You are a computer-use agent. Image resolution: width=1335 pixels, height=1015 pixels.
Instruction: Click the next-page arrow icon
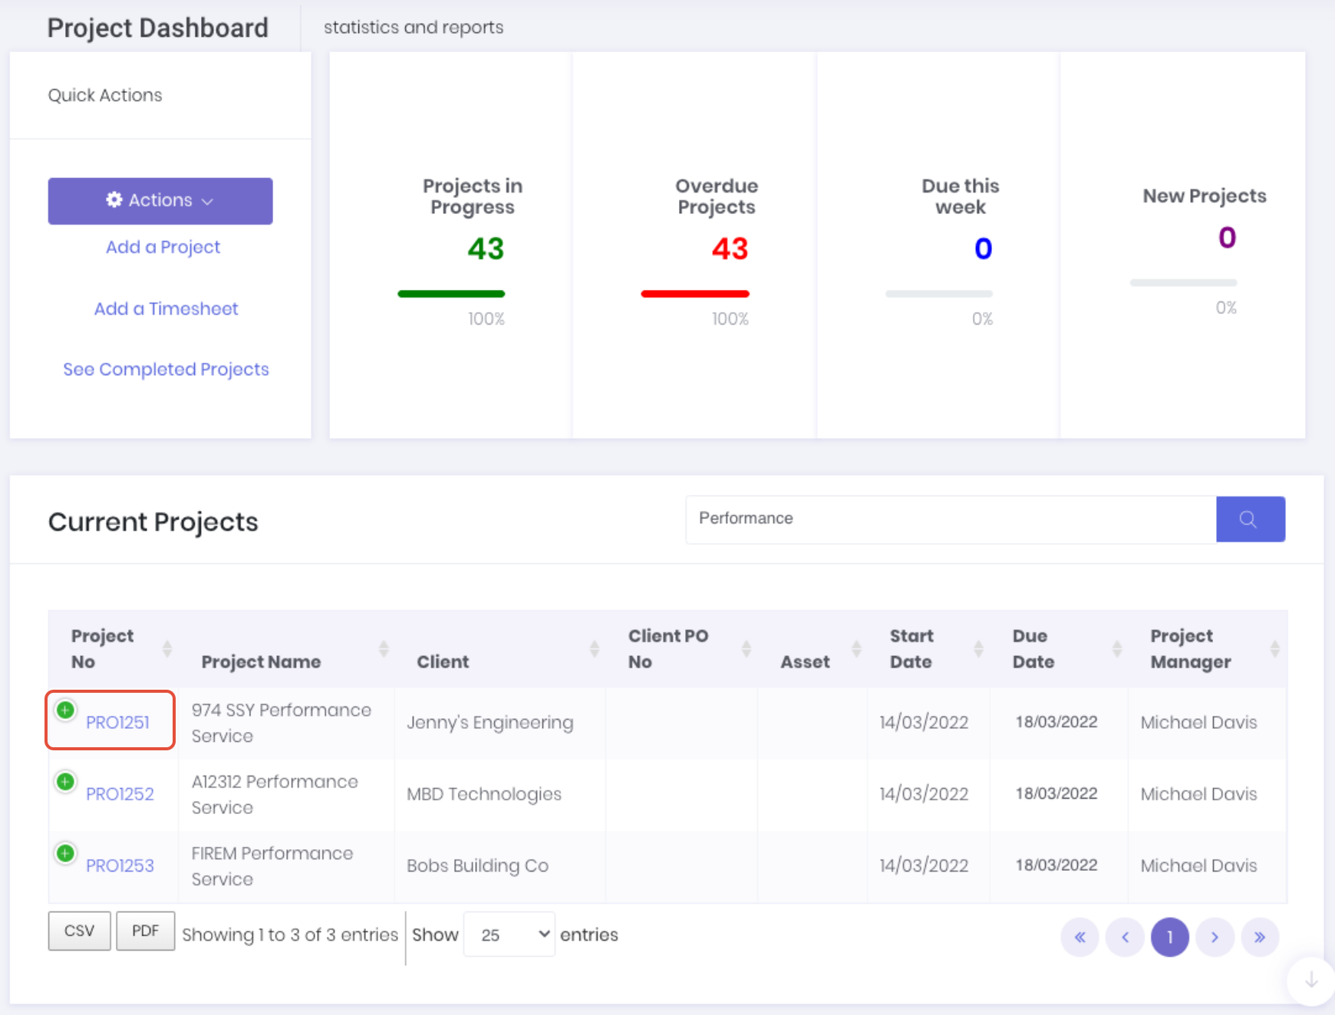[1215, 937]
